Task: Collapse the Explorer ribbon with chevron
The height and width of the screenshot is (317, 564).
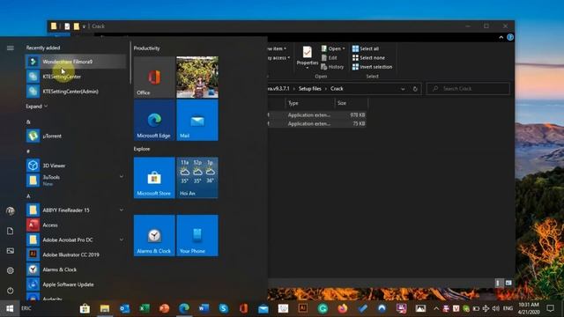Action: coord(501,37)
